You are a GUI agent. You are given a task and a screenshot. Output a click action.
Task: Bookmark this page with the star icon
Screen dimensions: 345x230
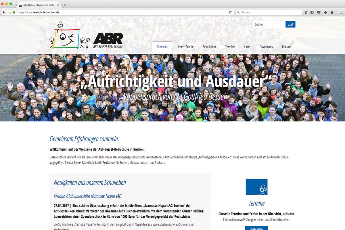click(306, 12)
